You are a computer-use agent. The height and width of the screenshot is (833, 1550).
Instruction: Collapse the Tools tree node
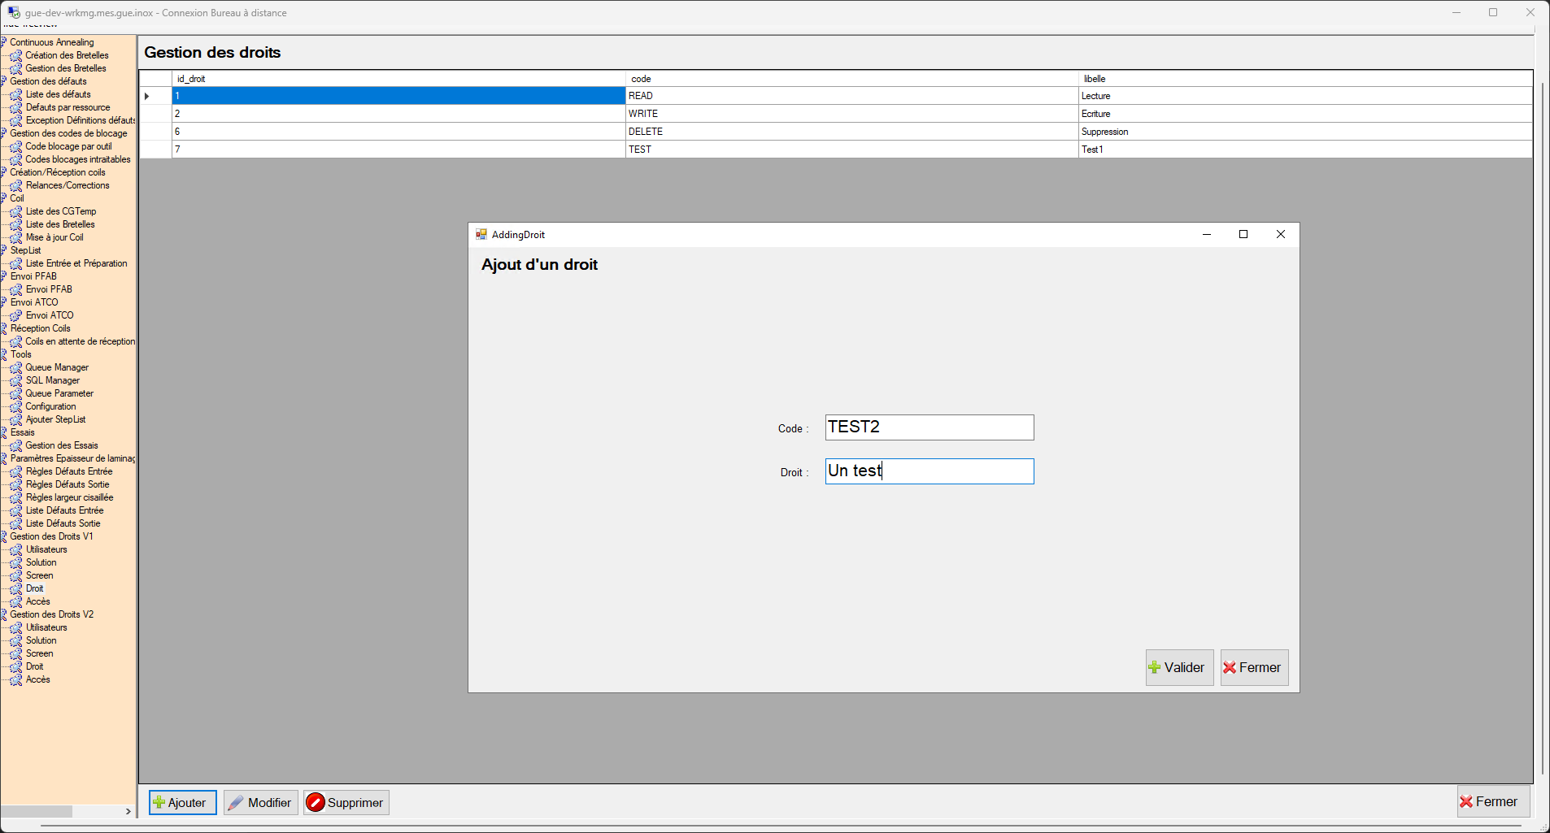pos(4,354)
